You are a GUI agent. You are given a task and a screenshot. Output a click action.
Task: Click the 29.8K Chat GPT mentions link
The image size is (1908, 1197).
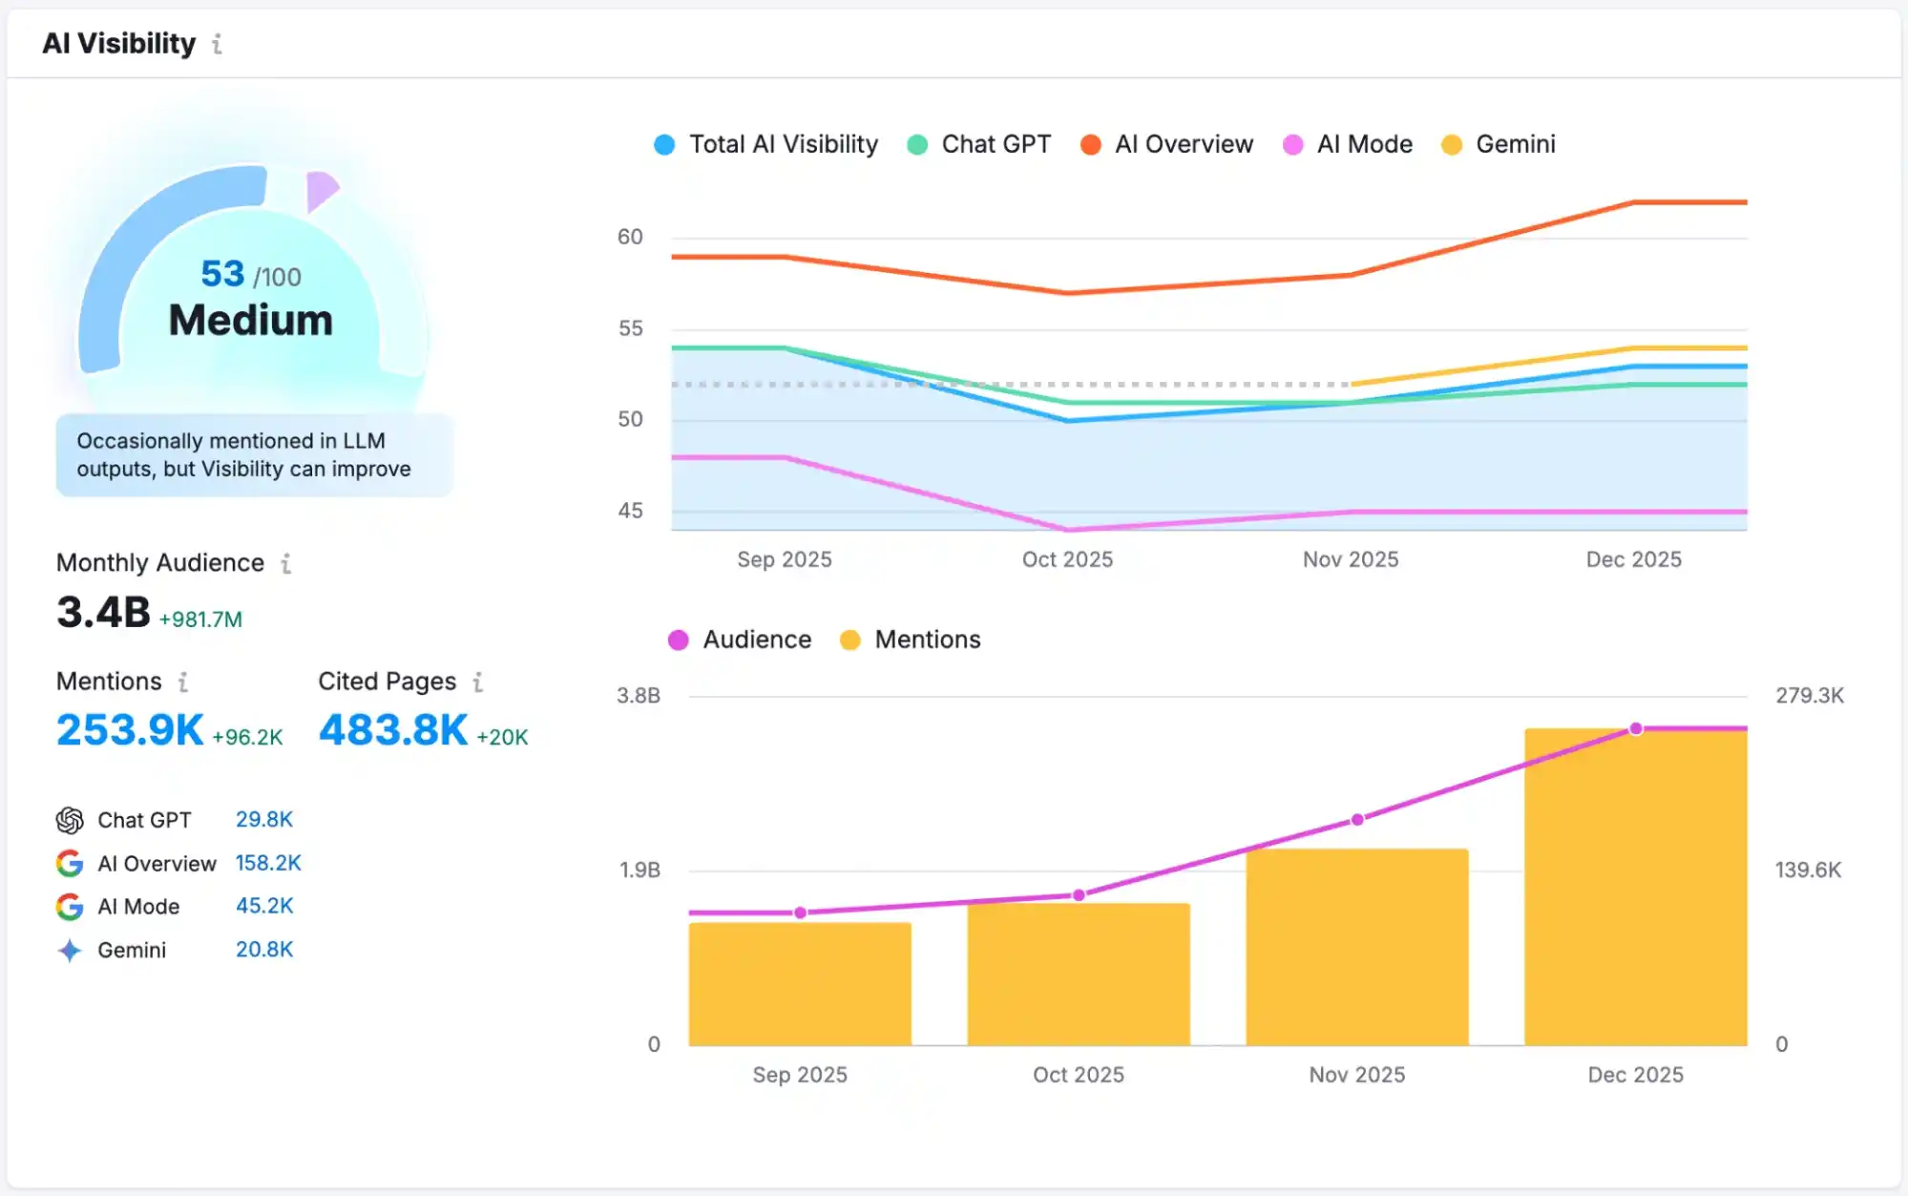(x=264, y=819)
